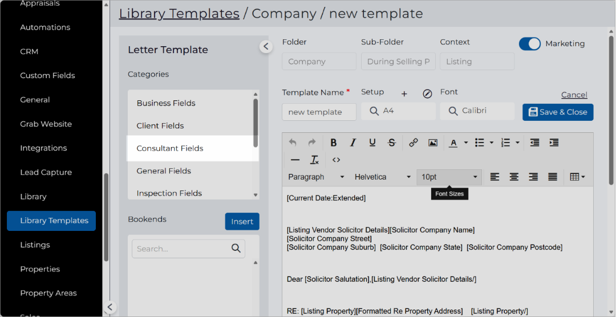Insert a hyperlink using link icon

[x=414, y=143]
